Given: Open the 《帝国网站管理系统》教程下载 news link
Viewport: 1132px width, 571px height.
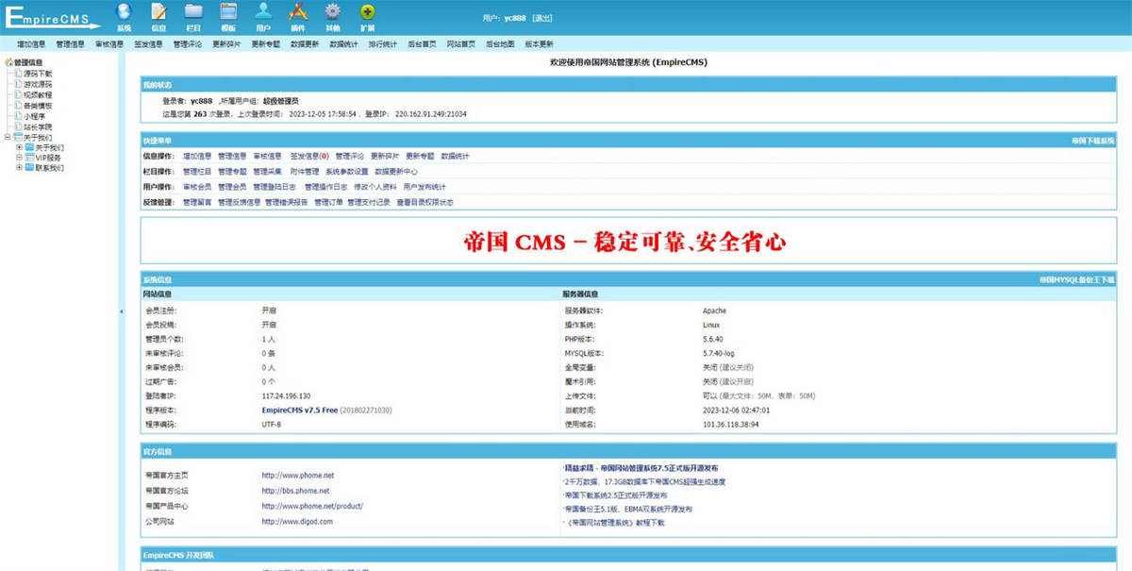Looking at the screenshot, I should pos(615,522).
